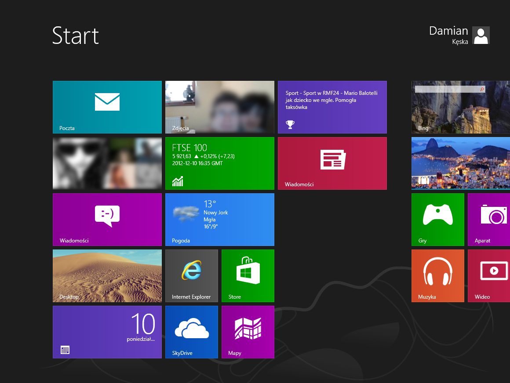The image size is (510, 383).
Task: Click the search box in Bing tile
Action: 450,89
